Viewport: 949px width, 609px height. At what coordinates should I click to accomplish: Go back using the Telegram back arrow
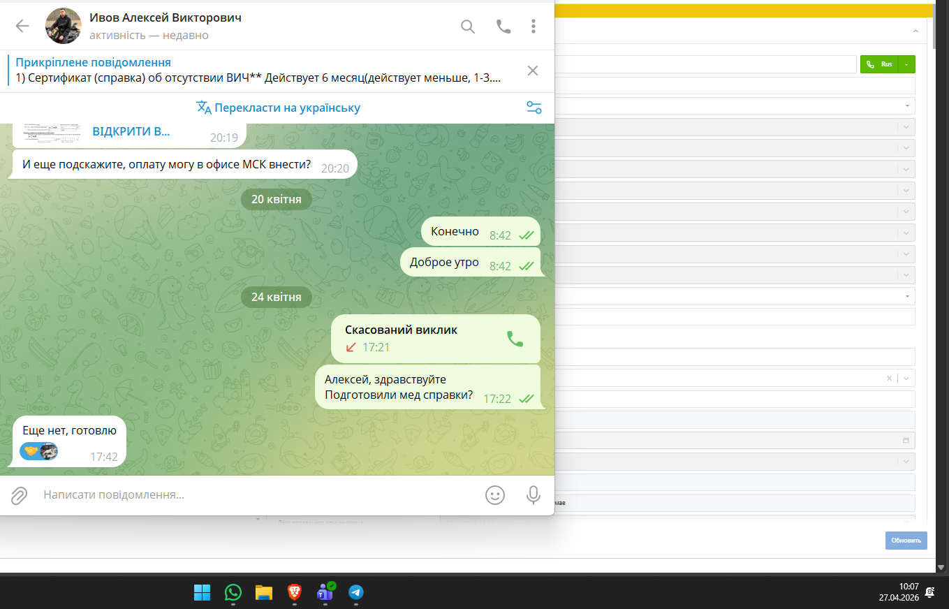(22, 27)
